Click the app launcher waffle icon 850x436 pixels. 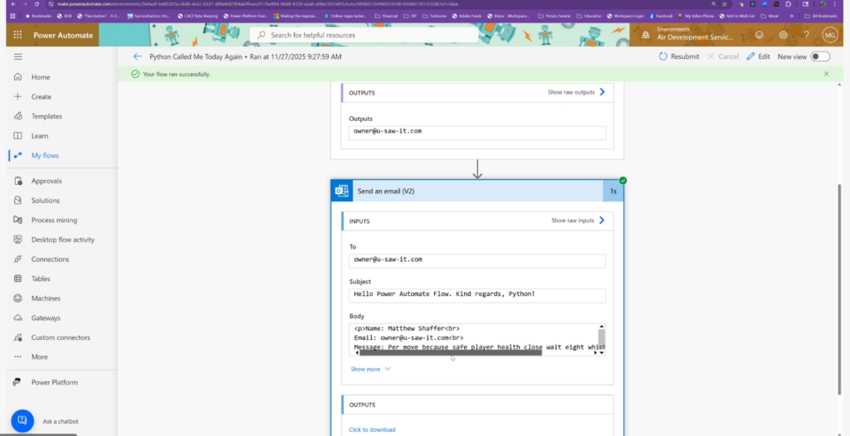17,35
